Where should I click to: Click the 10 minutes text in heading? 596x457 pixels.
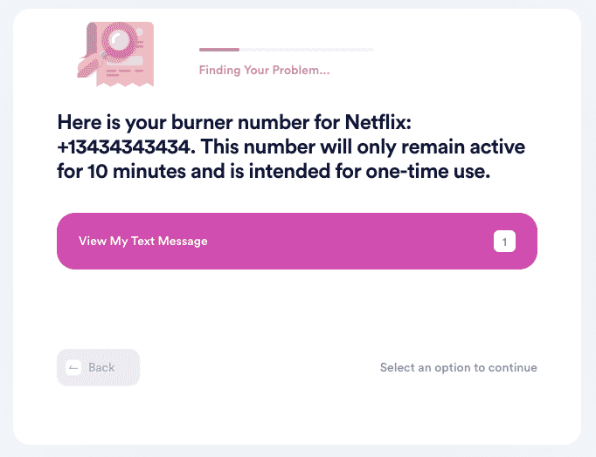pos(137,171)
